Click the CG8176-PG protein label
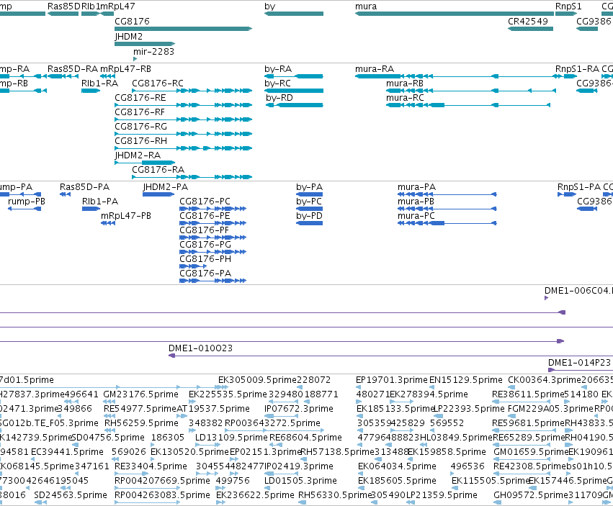This screenshot has height=506, width=613. click(x=205, y=244)
